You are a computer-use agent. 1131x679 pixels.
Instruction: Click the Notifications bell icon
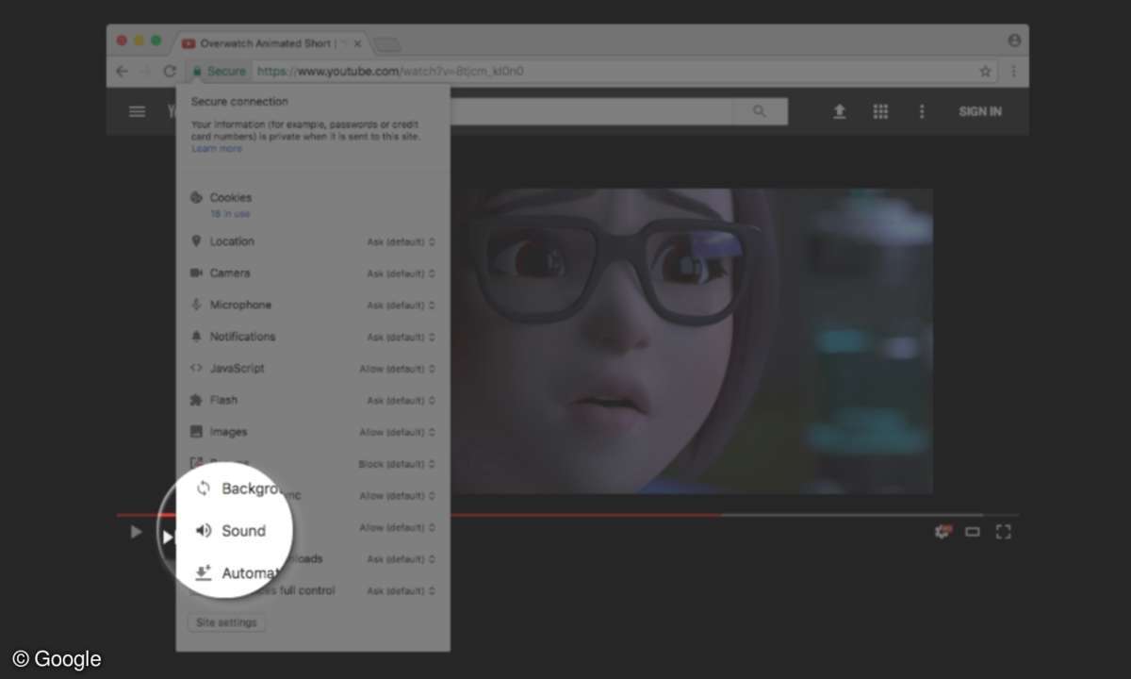pos(196,337)
